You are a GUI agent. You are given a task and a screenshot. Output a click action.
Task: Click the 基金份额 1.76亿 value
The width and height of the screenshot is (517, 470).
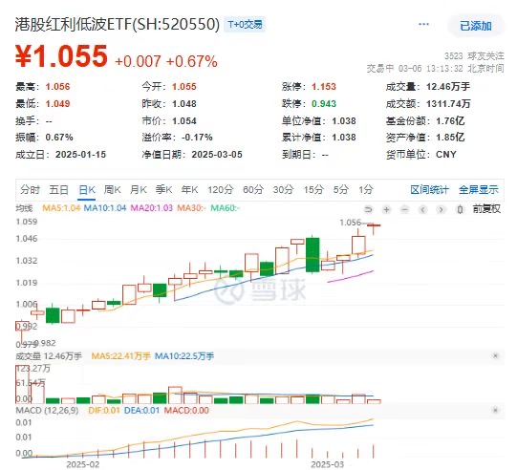click(x=450, y=121)
